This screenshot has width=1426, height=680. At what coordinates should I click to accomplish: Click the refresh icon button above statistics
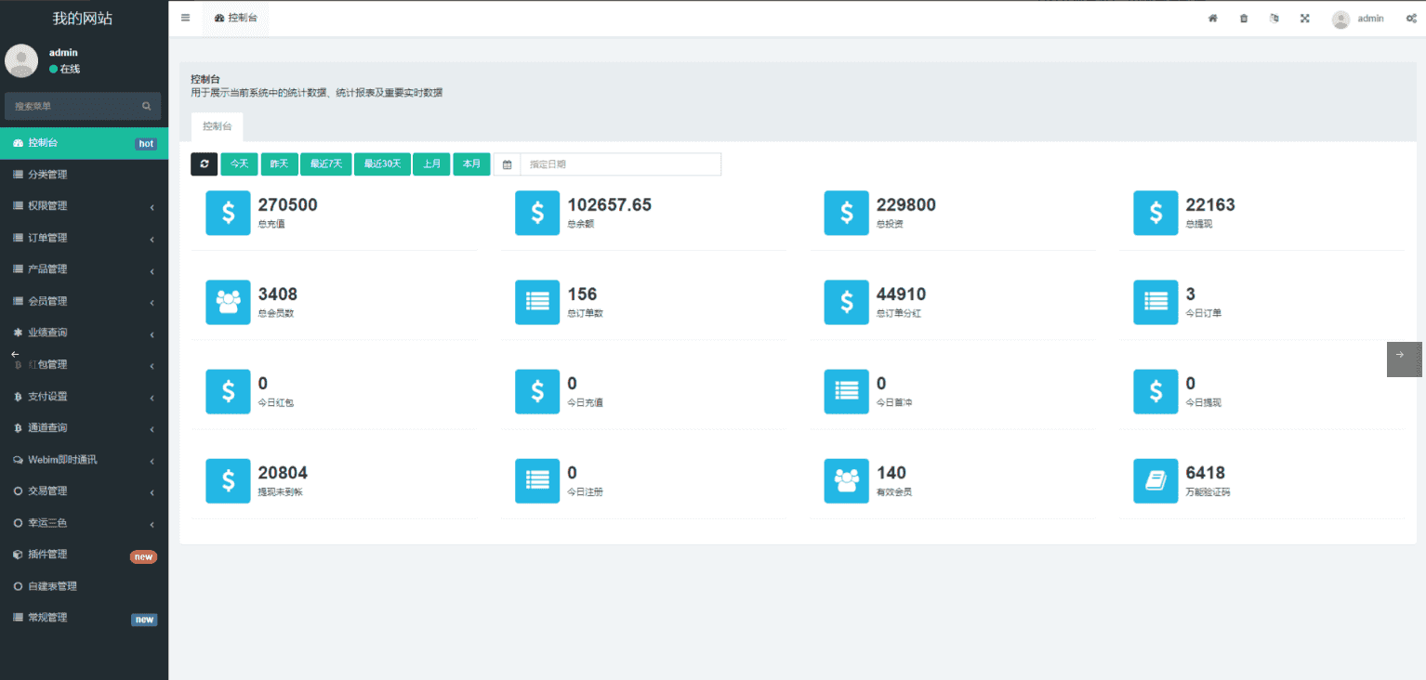tap(204, 164)
